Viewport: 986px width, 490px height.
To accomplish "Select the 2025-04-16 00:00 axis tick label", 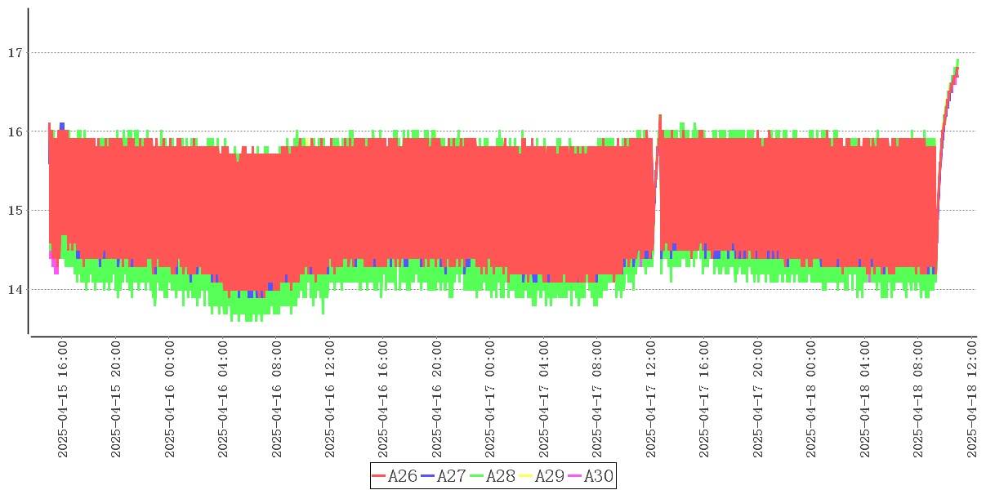I will [x=170, y=399].
